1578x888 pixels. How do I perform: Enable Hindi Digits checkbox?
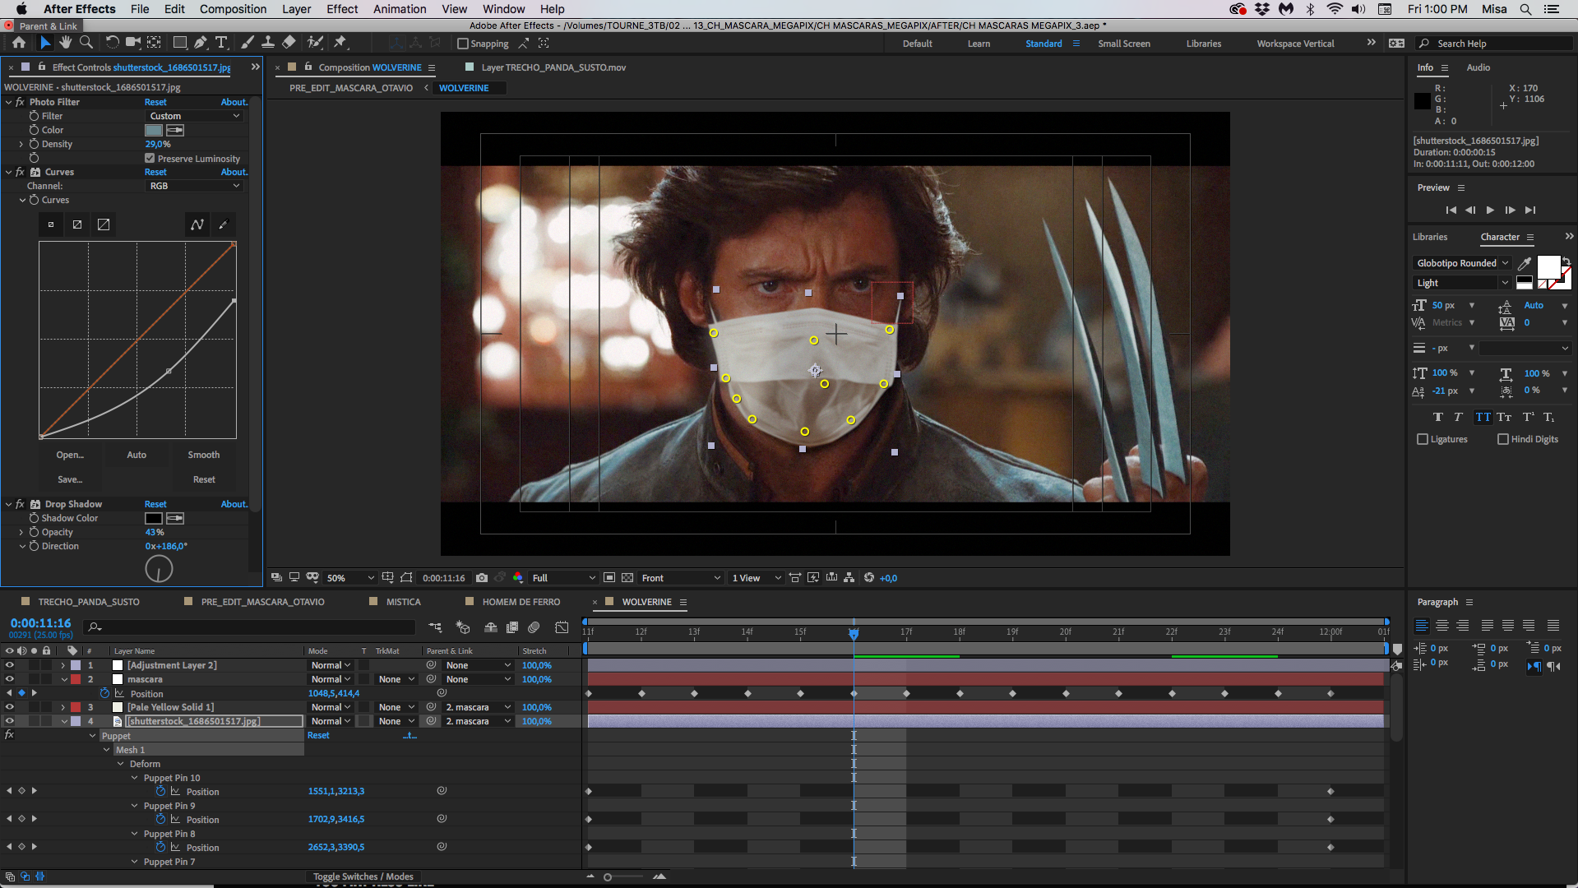coord(1503,439)
